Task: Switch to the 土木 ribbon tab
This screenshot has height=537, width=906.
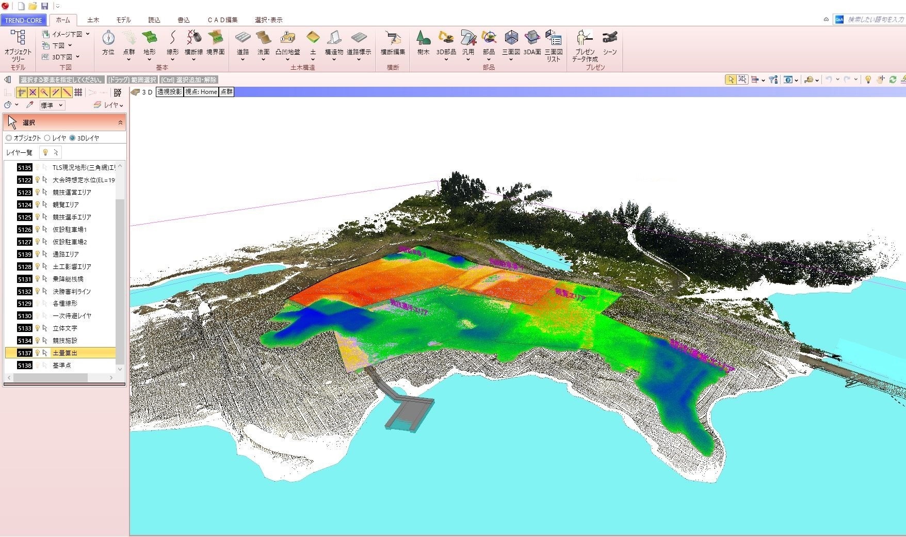Action: pos(93,20)
